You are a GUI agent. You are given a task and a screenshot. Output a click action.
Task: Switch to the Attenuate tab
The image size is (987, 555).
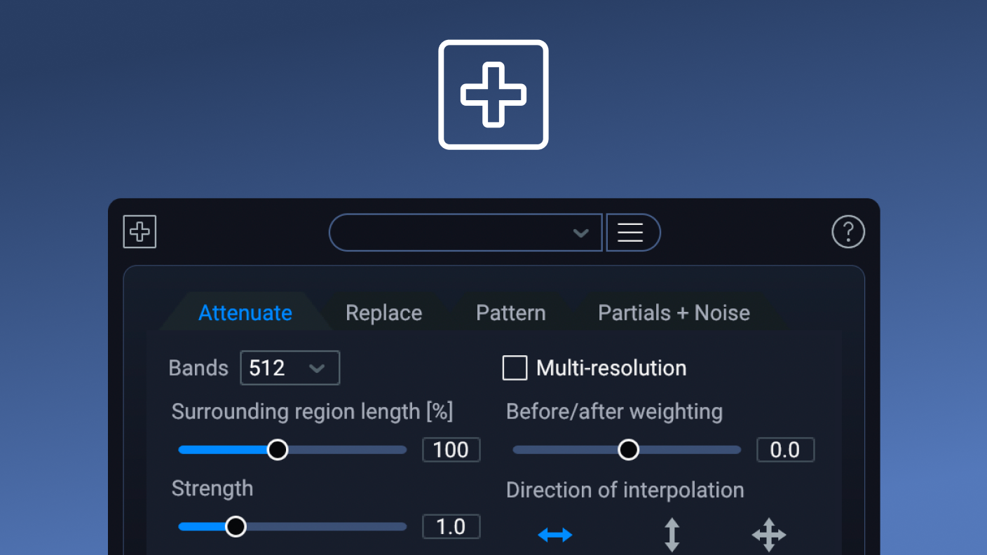245,313
